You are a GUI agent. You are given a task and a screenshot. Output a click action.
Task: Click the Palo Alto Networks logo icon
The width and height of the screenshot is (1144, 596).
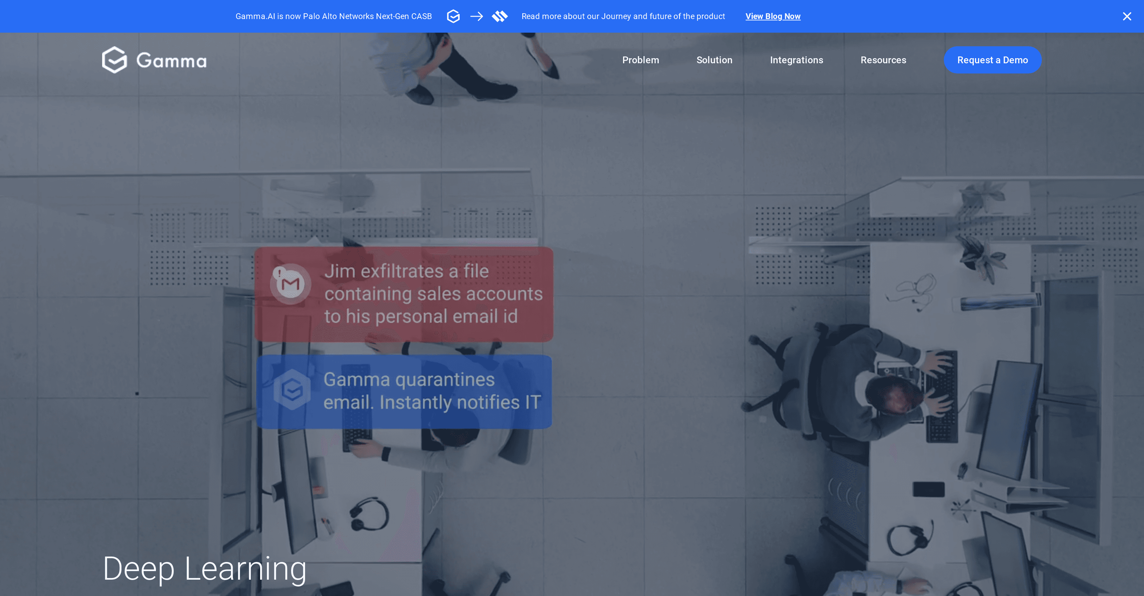click(x=499, y=16)
